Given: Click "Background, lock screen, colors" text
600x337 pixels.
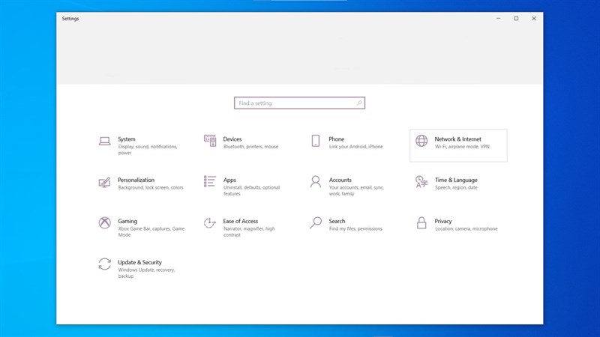Looking at the screenshot, I should [151, 188].
